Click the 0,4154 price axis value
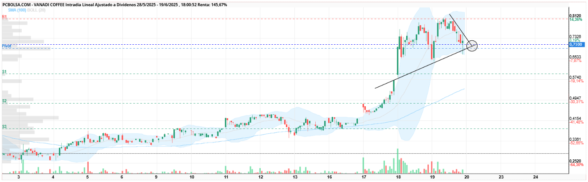The image size is (588, 182). [576, 119]
